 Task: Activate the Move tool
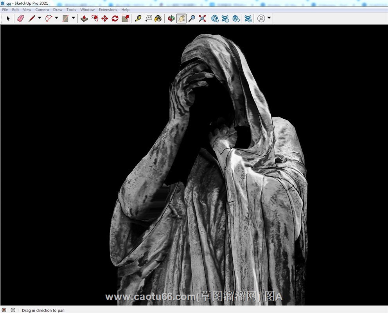(105, 18)
